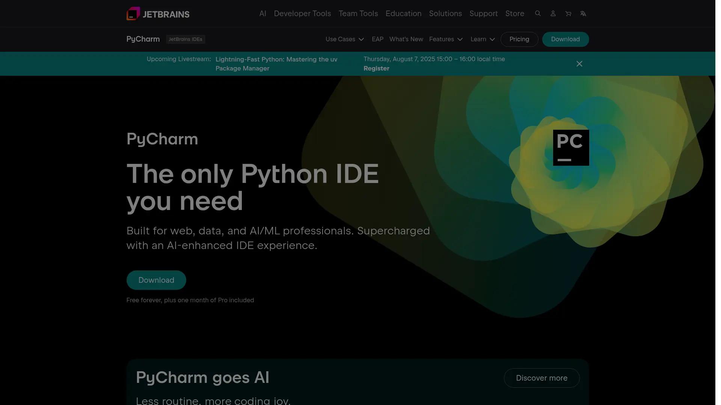Click Discover more about PyCharm AI

(x=541, y=378)
